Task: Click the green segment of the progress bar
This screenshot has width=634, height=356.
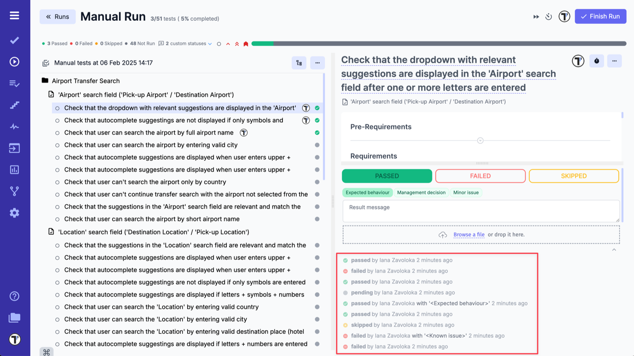Action: 262,44
